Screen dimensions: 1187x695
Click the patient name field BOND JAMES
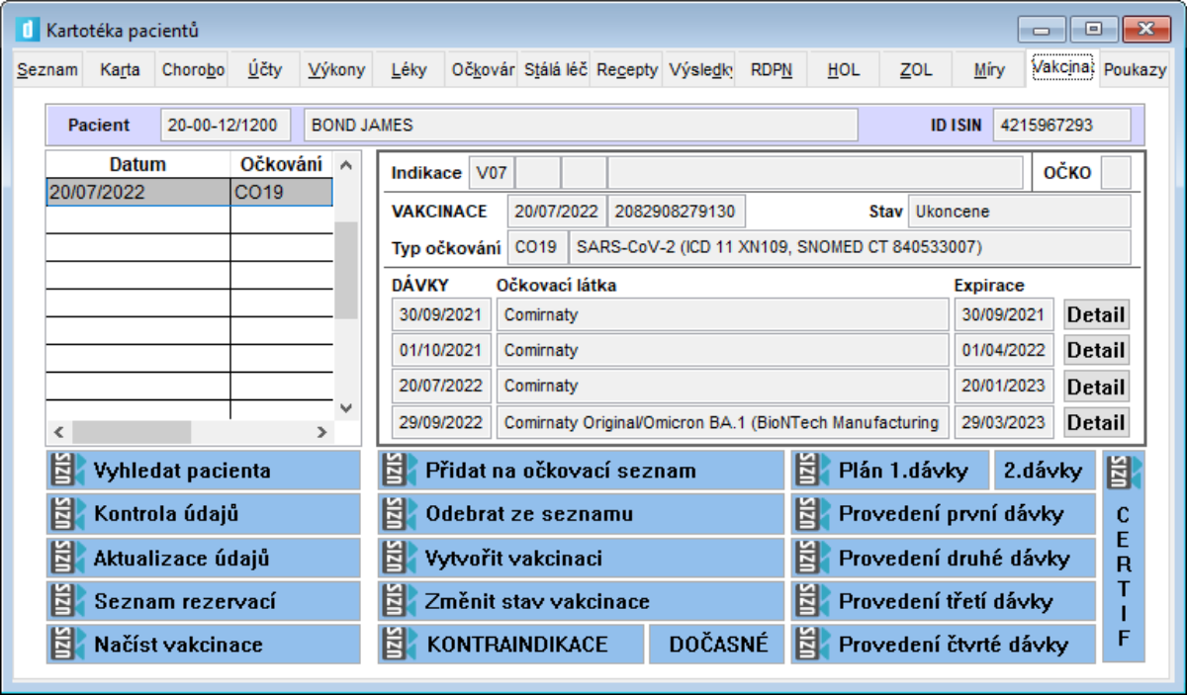pos(581,126)
